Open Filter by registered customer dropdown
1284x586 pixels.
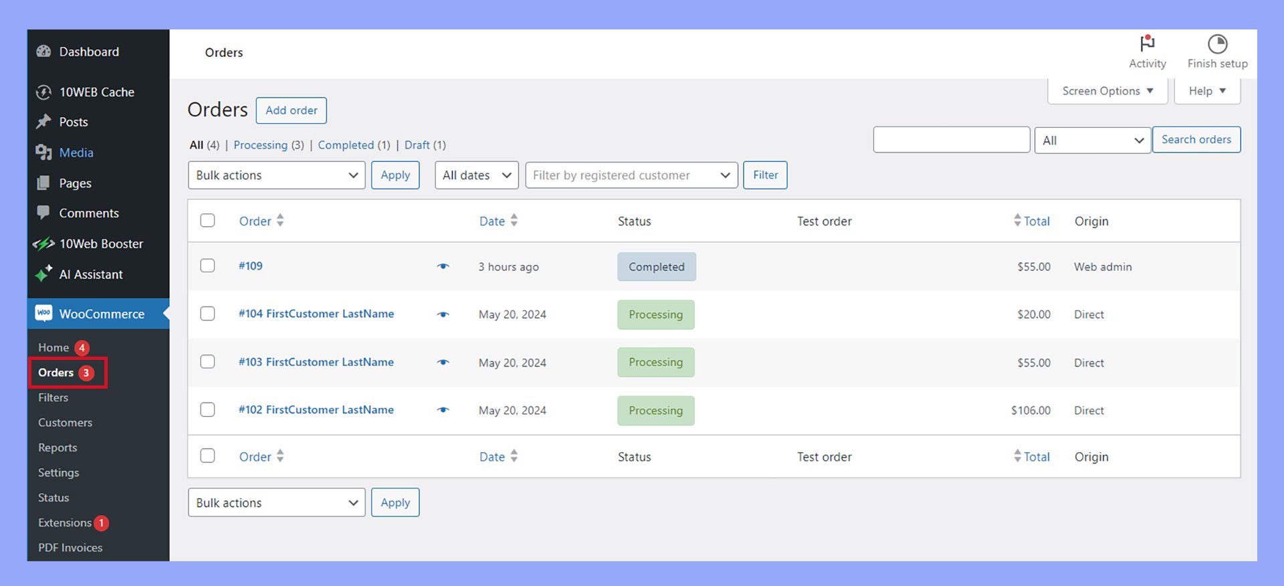pyautogui.click(x=631, y=175)
